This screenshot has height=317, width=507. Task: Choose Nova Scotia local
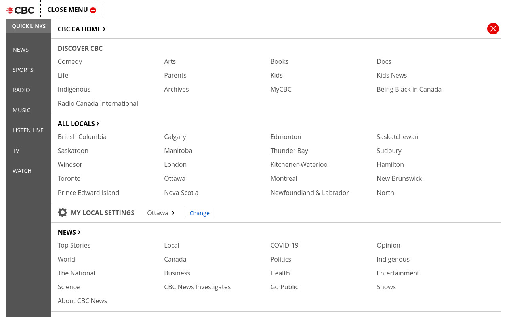(x=181, y=193)
